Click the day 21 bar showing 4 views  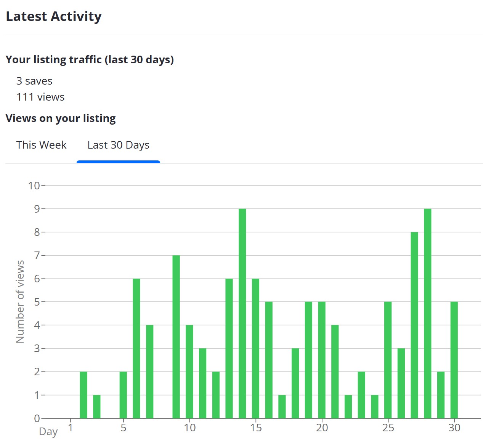[335, 372]
